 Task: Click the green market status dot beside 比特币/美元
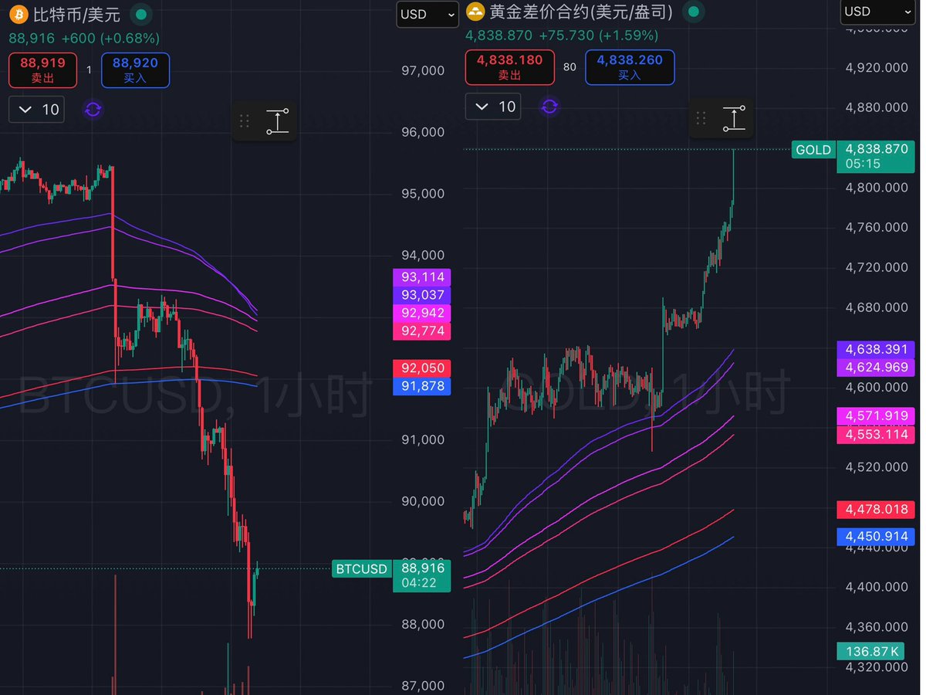[x=140, y=13]
